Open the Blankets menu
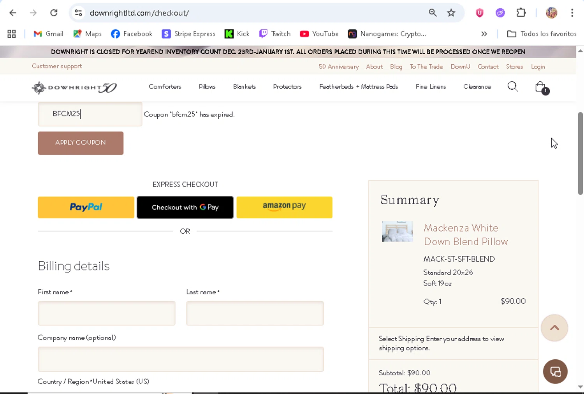The image size is (584, 394). pyautogui.click(x=245, y=86)
